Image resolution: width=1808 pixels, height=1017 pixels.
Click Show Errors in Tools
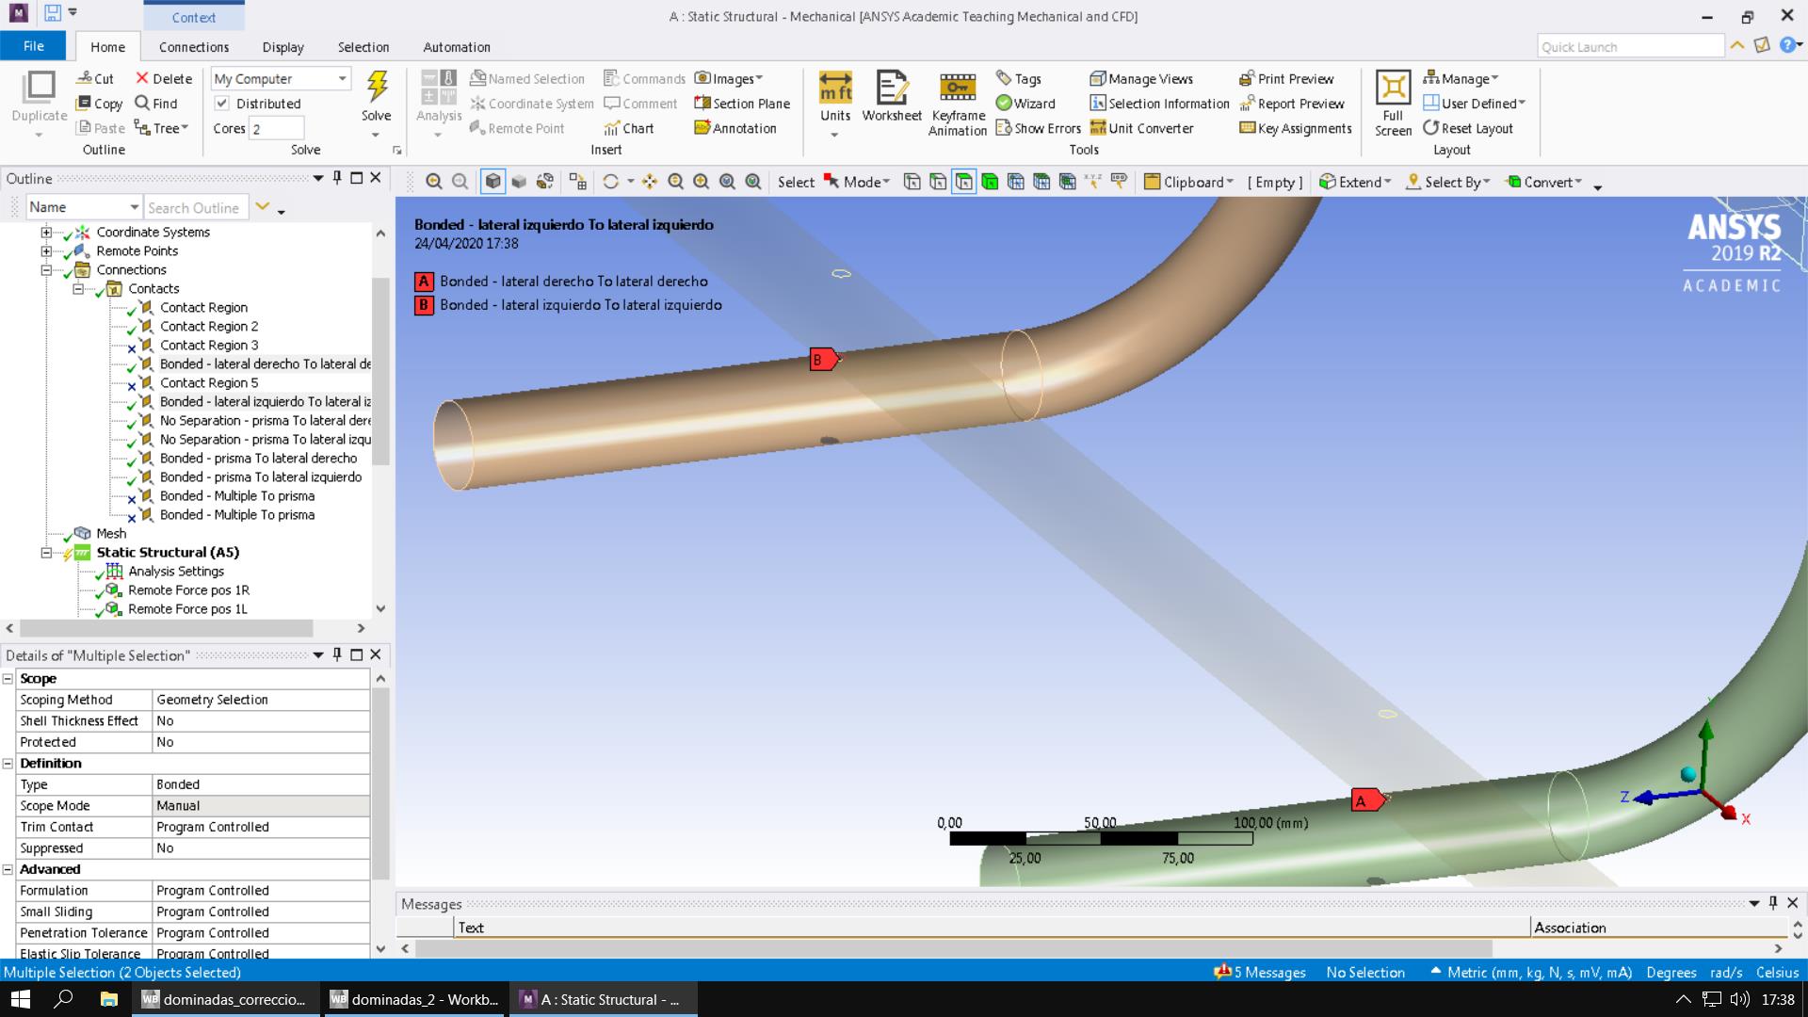pos(1038,128)
